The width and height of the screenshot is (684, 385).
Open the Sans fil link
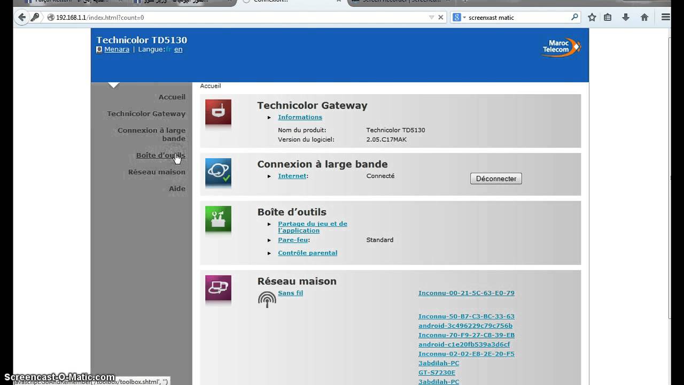(x=291, y=293)
